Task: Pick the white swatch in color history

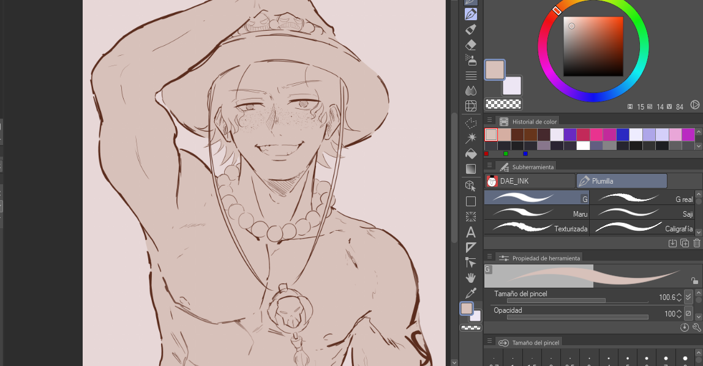Action: (583, 146)
